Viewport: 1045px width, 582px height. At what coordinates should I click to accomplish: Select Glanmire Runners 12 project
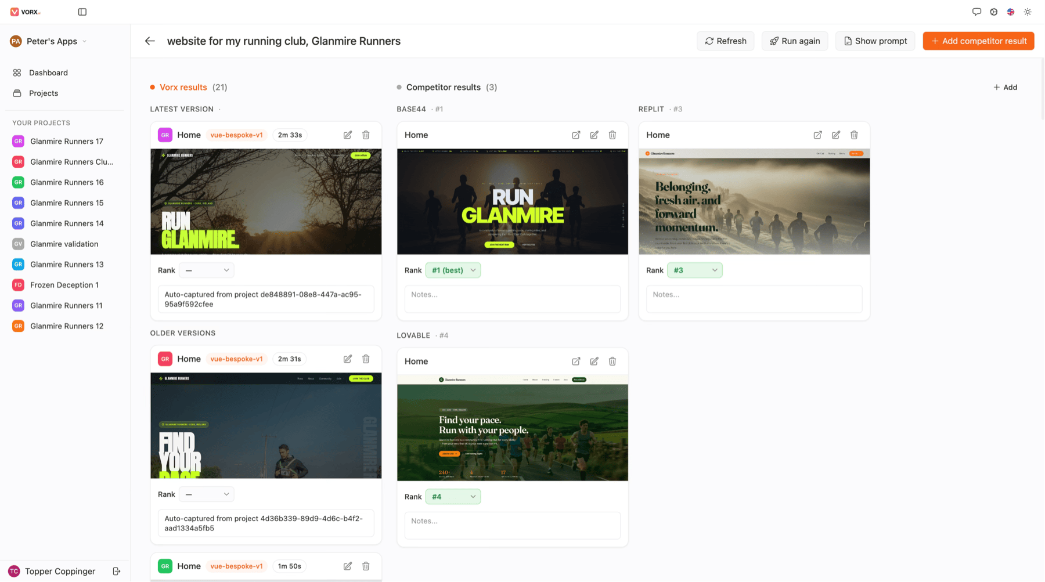67,326
